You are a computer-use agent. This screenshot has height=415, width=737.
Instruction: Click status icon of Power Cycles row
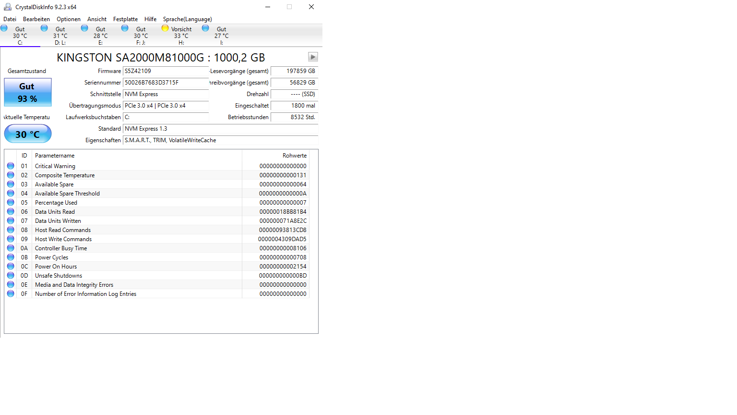tap(11, 257)
